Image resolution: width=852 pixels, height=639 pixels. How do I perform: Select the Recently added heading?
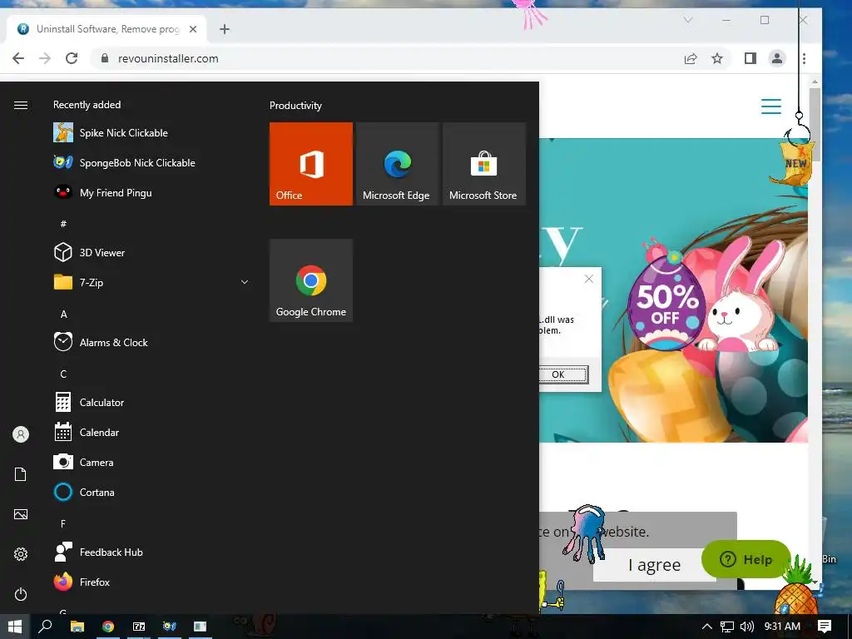(87, 105)
